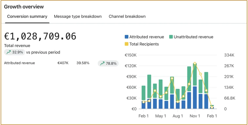The height and width of the screenshot is (125, 248).
Task: Click the 32.9% growth badge
Action: 15,52
